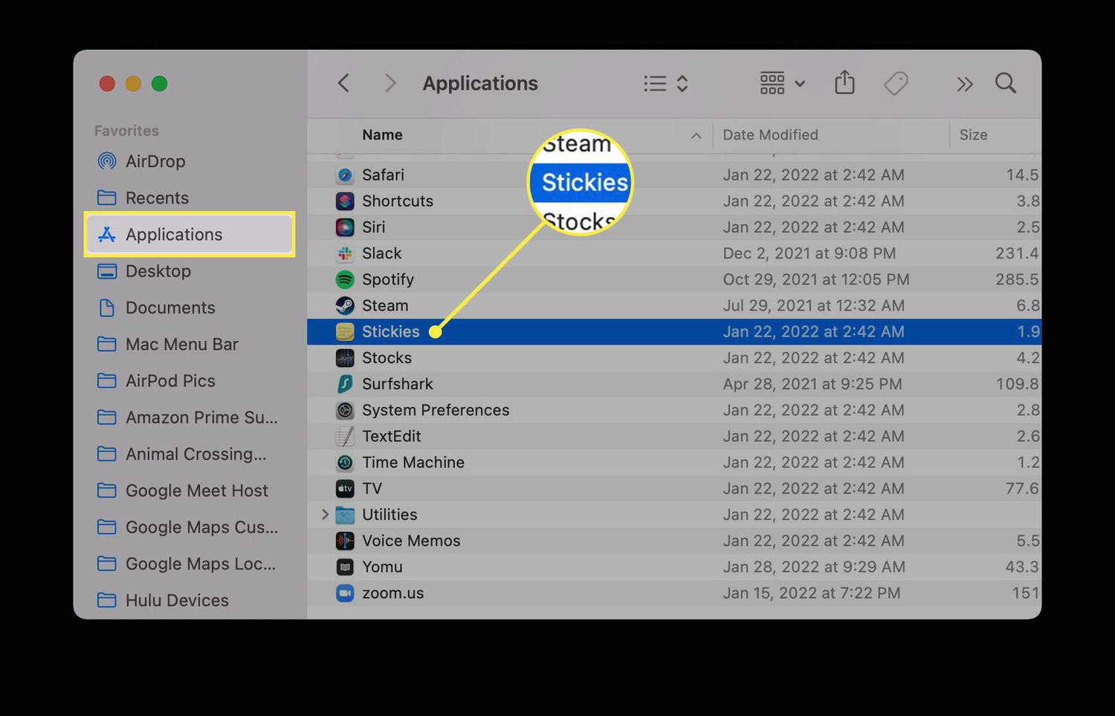Open Documents in the Favorites sidebar
The image size is (1115, 716).
(x=170, y=307)
